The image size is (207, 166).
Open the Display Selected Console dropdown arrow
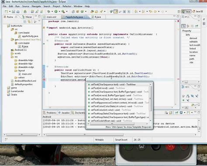pyautogui.click(x=185, y=113)
